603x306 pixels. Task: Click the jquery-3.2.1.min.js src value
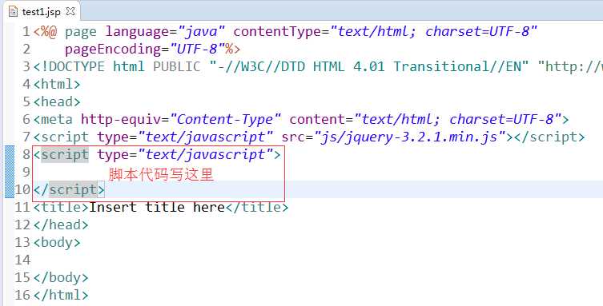click(410, 137)
